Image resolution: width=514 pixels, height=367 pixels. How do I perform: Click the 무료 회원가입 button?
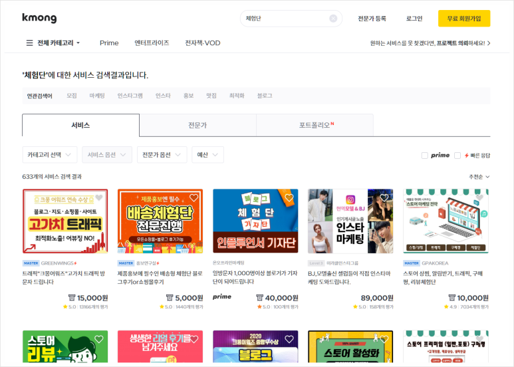click(464, 19)
